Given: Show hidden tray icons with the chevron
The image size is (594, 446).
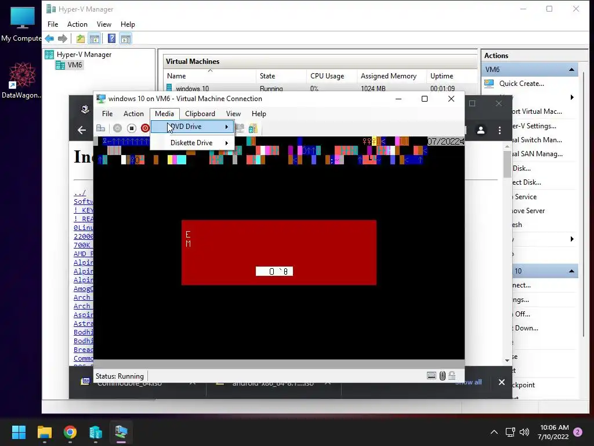Looking at the screenshot, I should point(494,432).
